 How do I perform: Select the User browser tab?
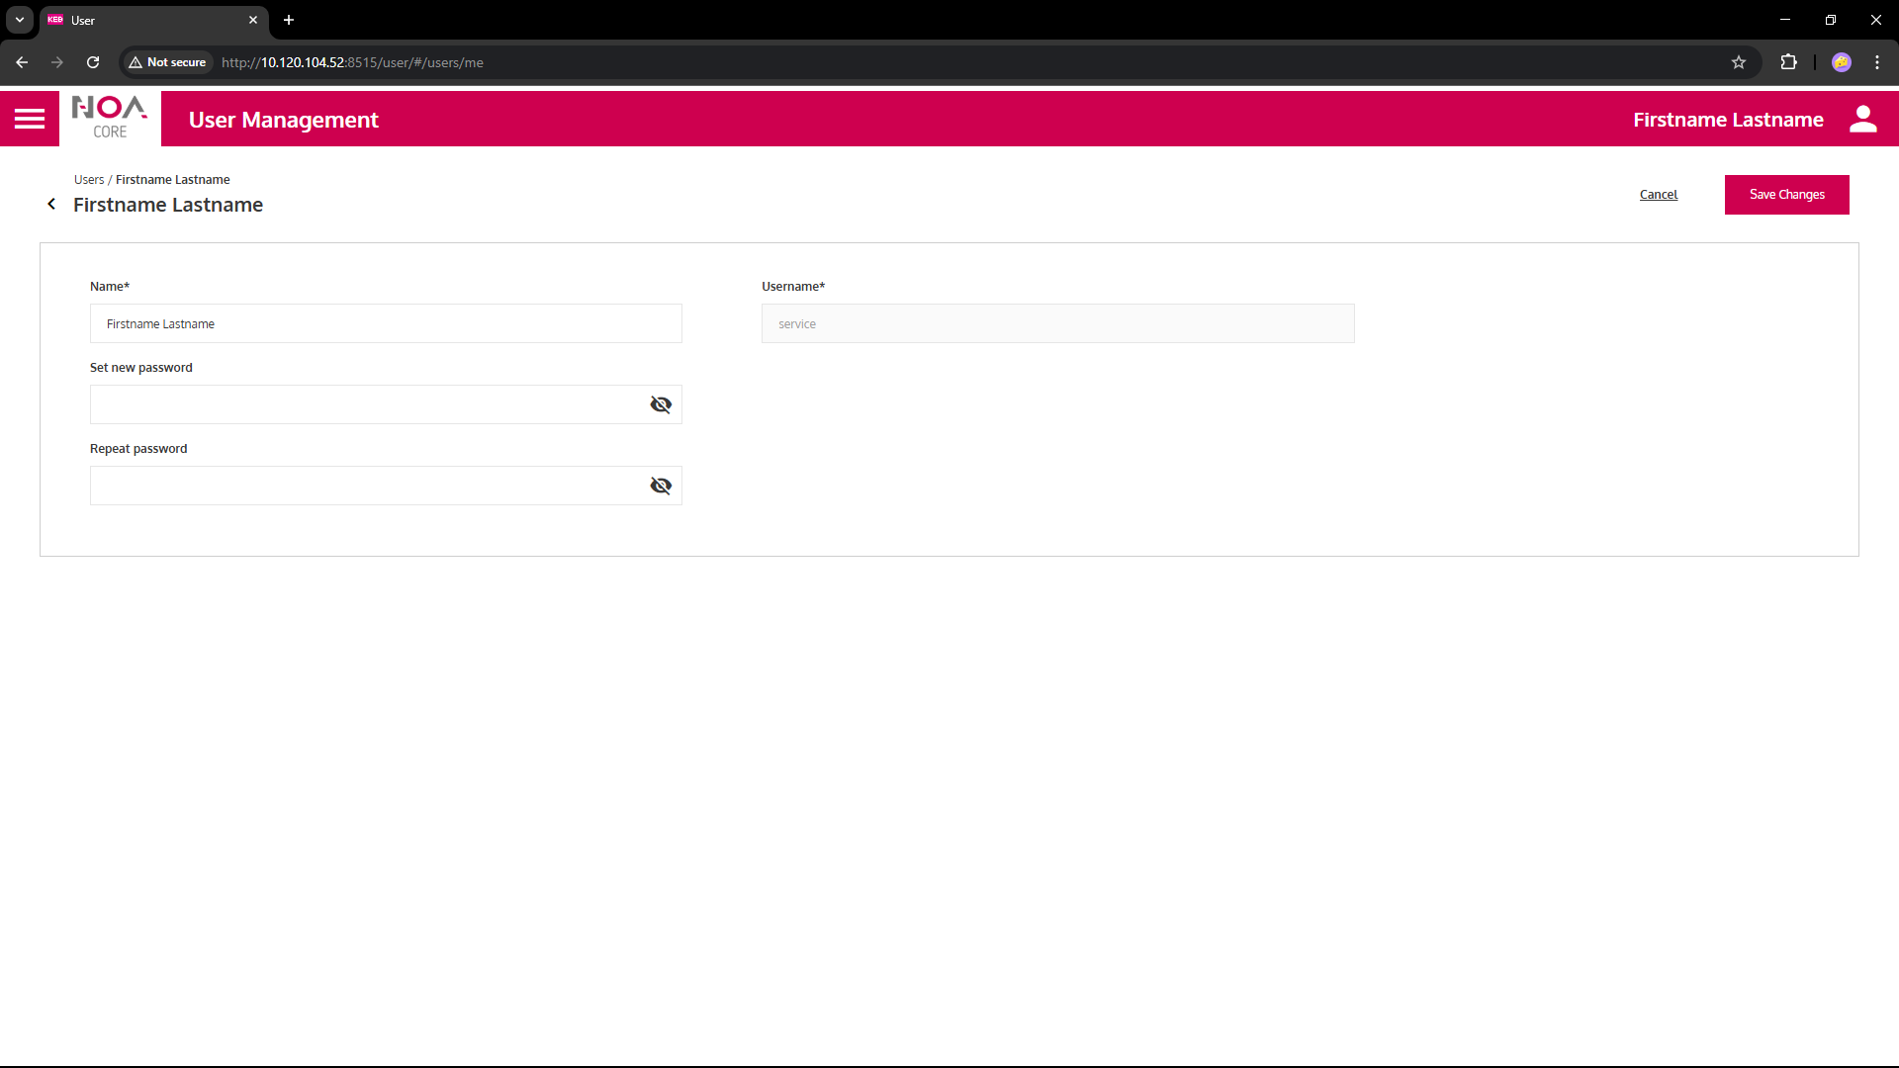138,20
